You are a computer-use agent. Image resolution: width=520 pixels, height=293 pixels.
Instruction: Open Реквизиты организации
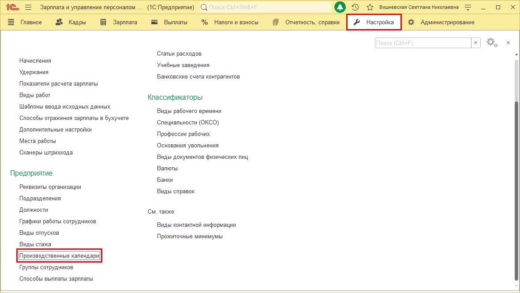(x=50, y=187)
